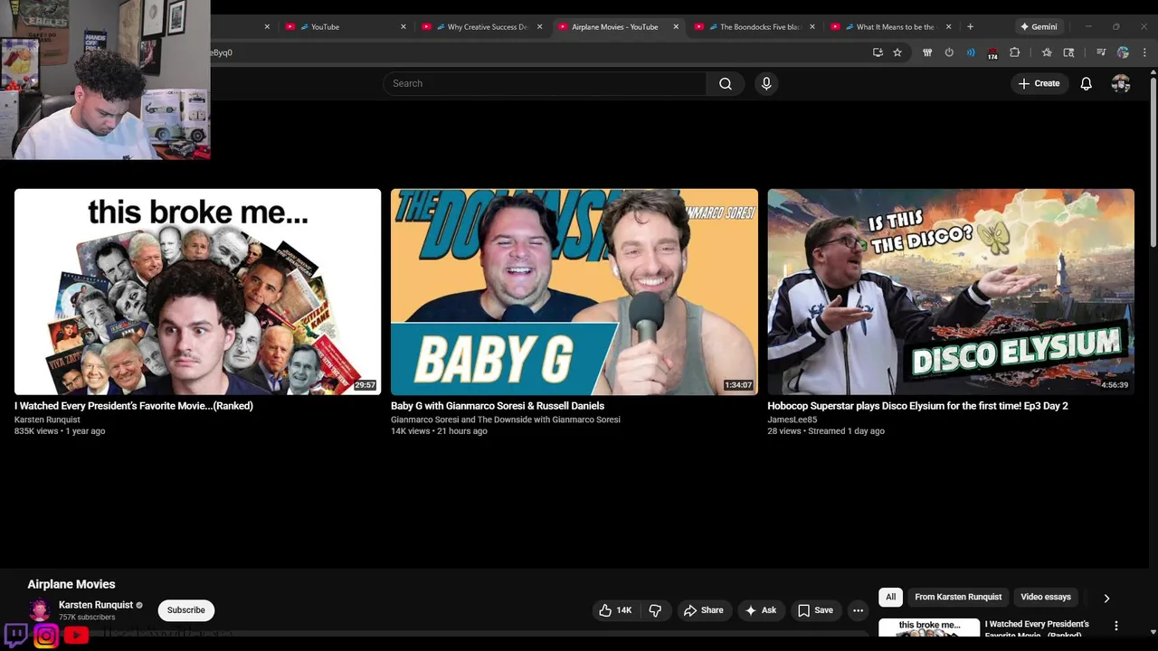1158x651 pixels.
Task: Open Gianmarco Soresi channel name under Baby G
Action: 506,420
